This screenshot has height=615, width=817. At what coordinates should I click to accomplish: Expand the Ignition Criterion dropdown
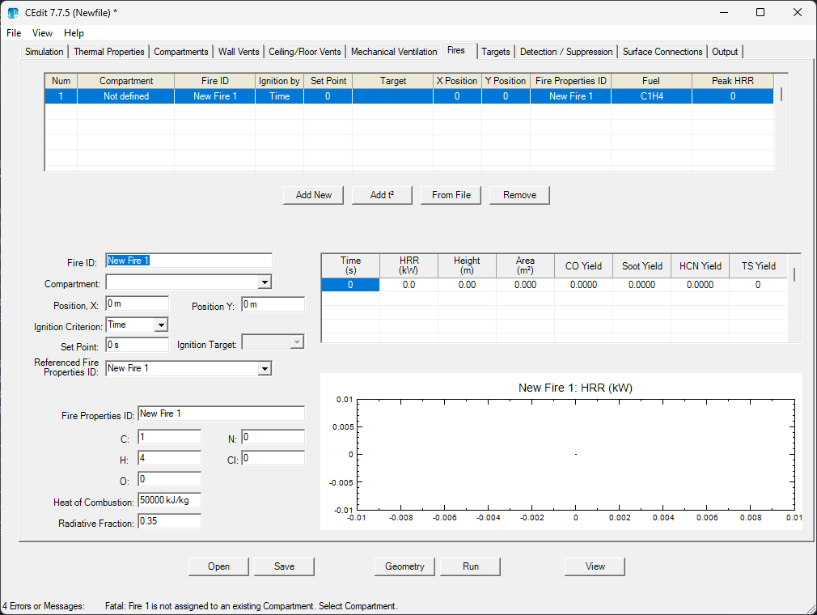(161, 324)
